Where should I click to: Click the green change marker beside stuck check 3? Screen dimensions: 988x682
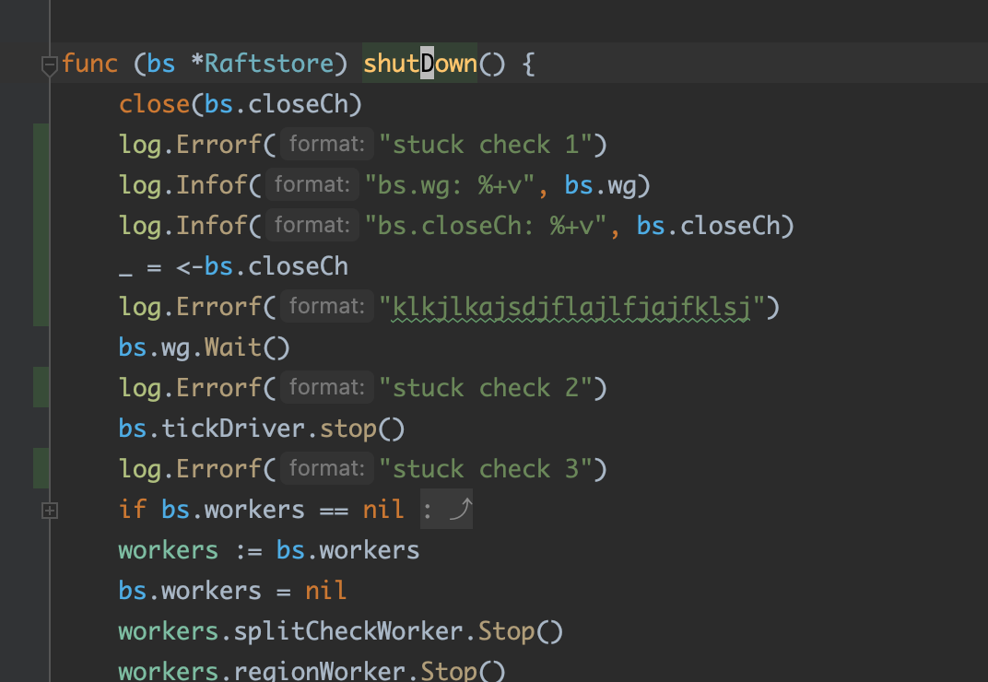coord(41,468)
